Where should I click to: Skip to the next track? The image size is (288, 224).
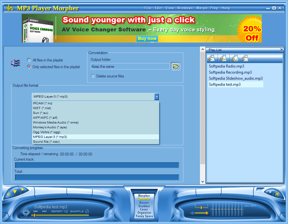pyautogui.click(x=44, y=212)
